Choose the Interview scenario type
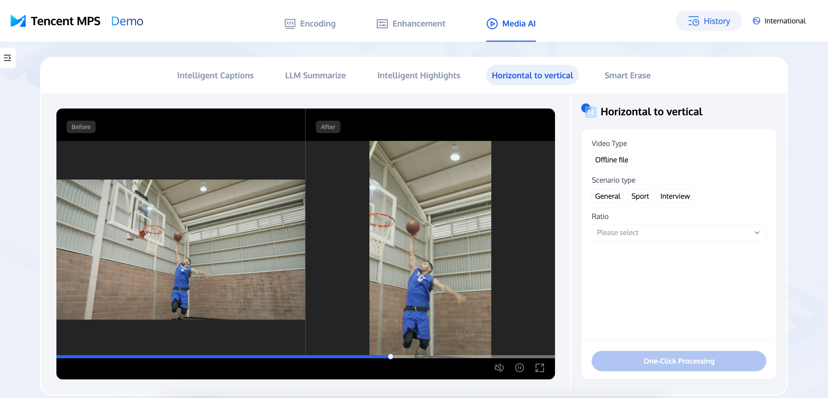 pos(675,196)
